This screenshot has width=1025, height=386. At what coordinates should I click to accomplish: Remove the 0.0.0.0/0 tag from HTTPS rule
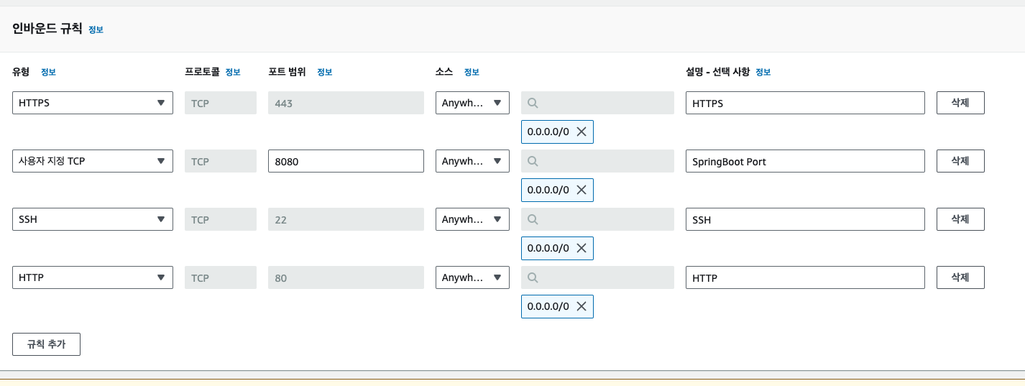click(582, 132)
